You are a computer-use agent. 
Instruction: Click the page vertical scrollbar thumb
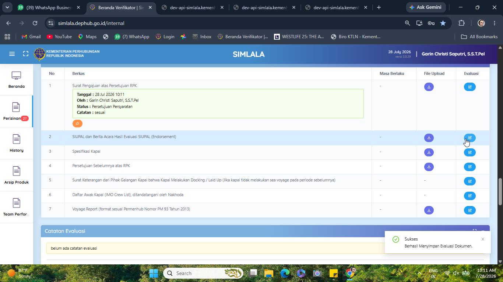click(500, 192)
